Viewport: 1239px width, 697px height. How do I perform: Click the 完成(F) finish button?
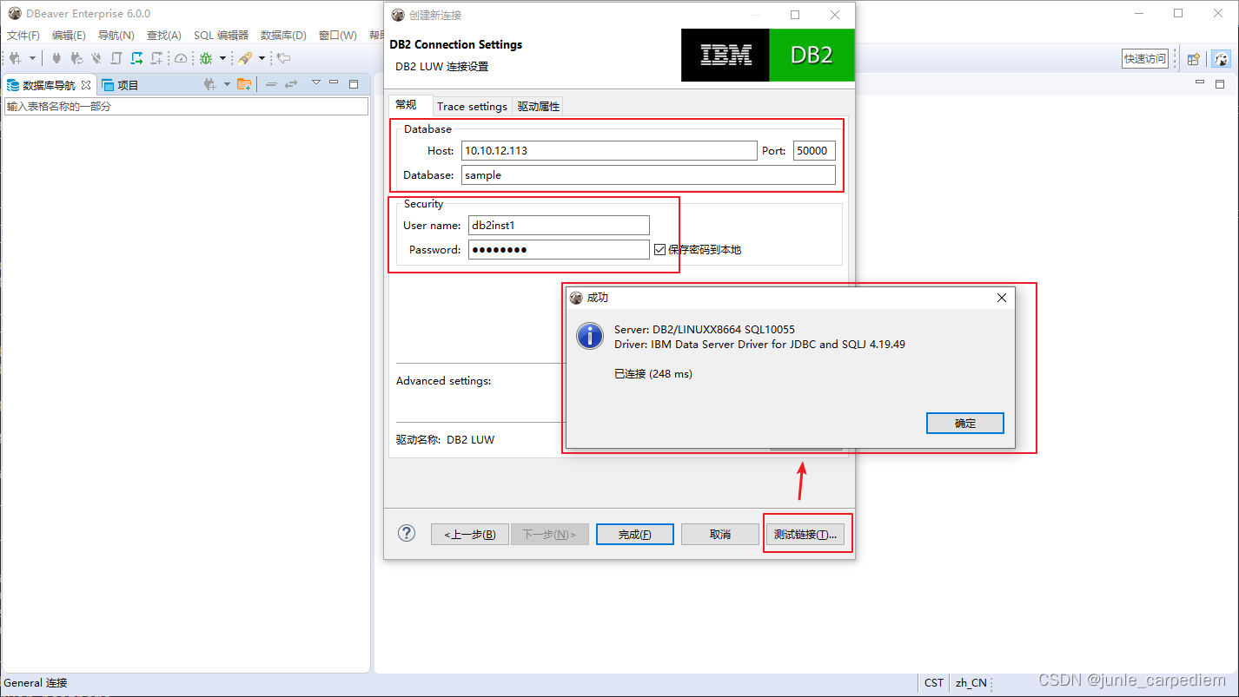635,534
